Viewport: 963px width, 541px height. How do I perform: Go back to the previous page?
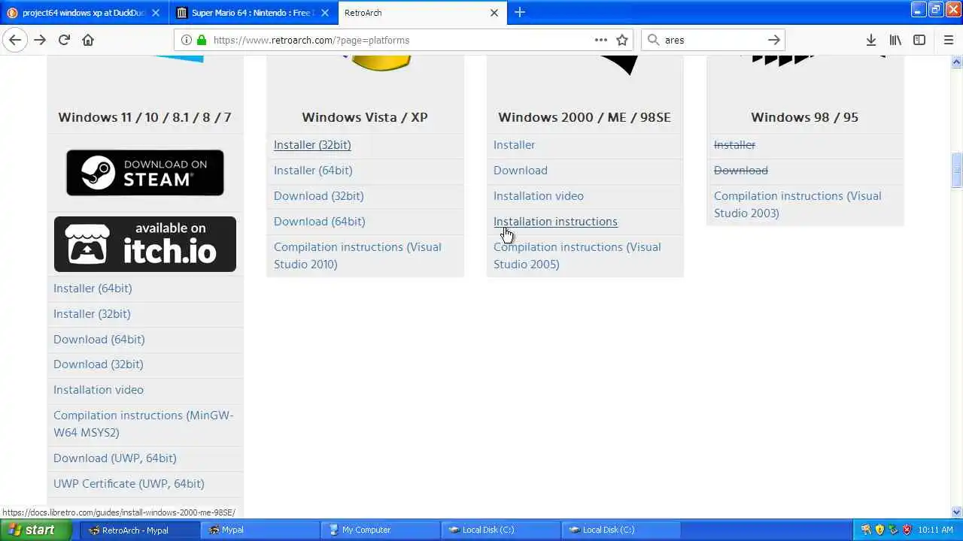[15, 40]
